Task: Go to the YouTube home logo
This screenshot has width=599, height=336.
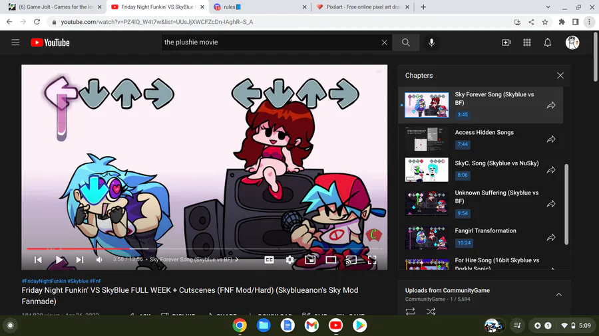Action: (50, 42)
